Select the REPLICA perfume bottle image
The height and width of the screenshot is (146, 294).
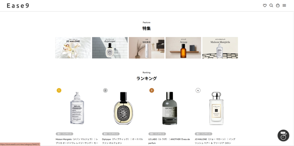click(x=77, y=108)
